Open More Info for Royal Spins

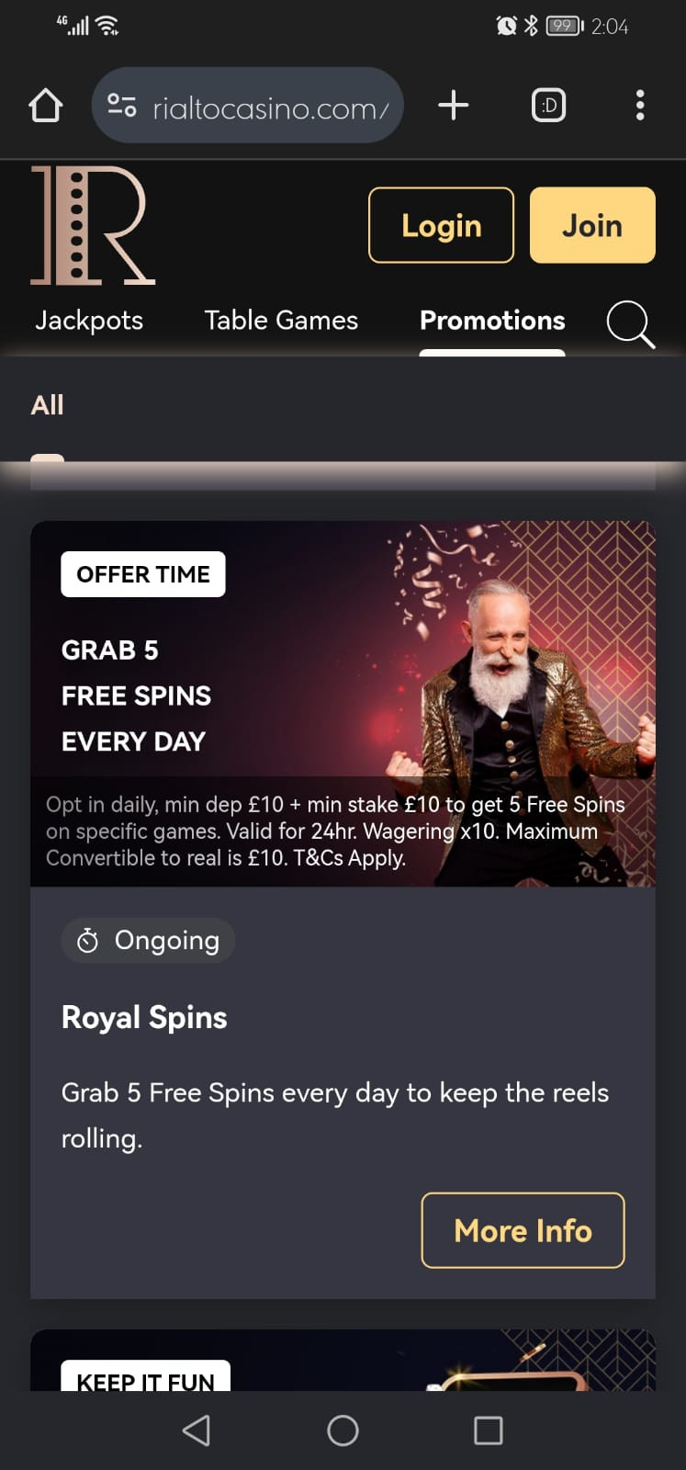click(523, 1230)
